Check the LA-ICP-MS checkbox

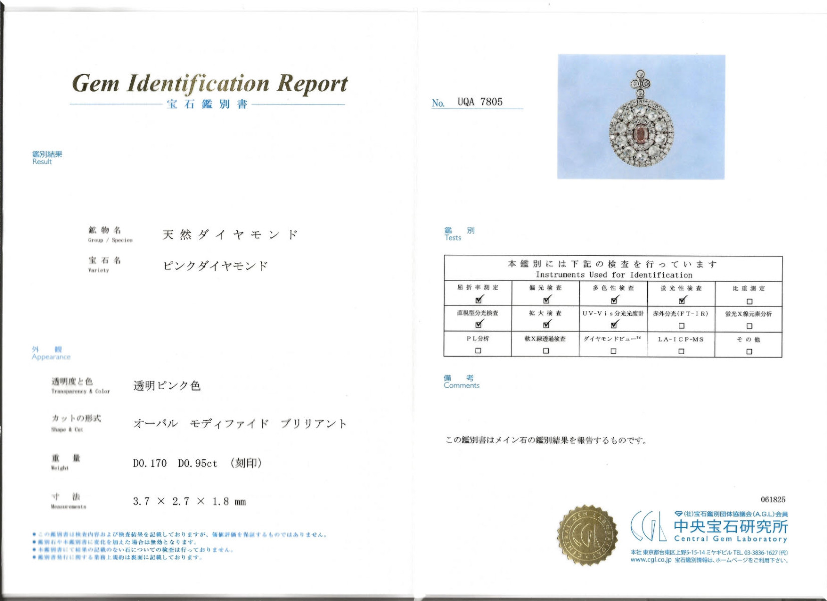pyautogui.click(x=681, y=352)
